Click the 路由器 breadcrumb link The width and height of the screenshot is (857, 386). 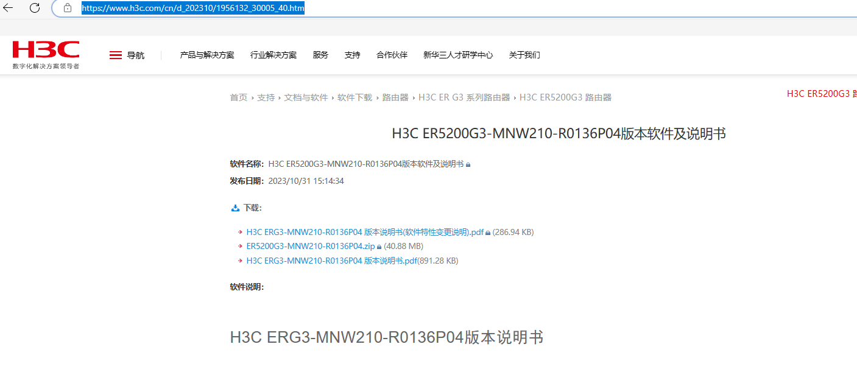[x=395, y=97]
